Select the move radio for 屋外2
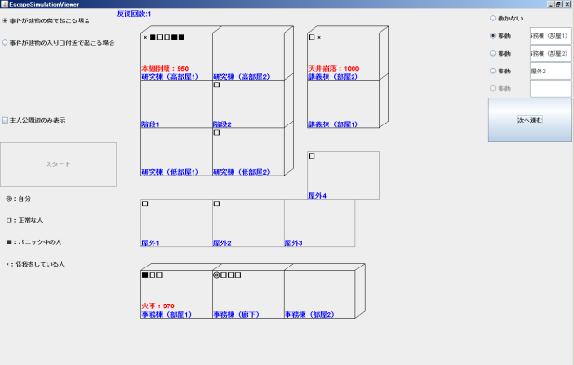The height and width of the screenshot is (365, 574). pos(493,71)
